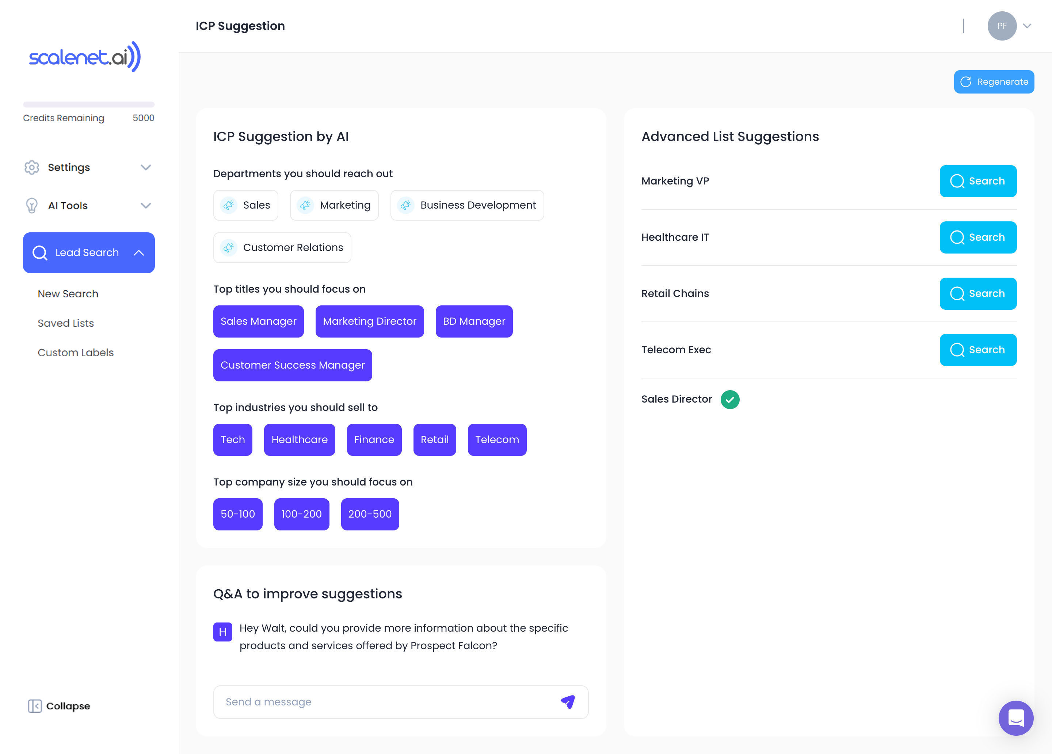
Task: Click the Credits Remaining progress bar
Action: [x=89, y=104]
